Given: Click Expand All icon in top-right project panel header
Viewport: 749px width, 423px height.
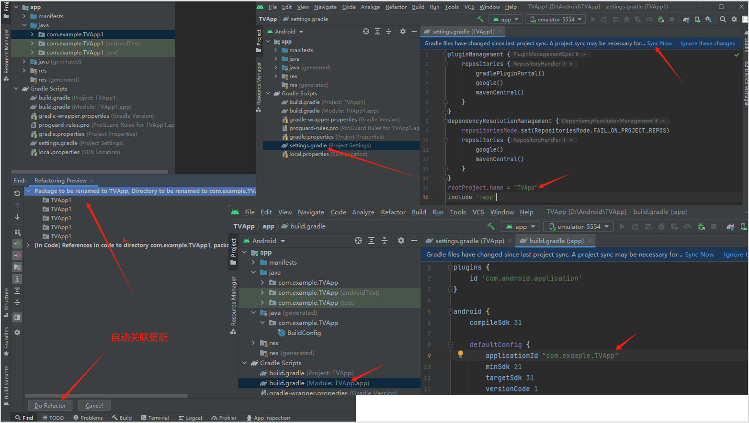Looking at the screenshot, I should tap(377, 31).
